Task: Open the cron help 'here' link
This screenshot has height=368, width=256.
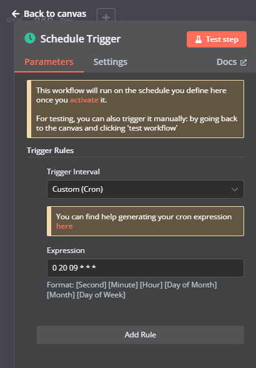Action: (x=64, y=226)
